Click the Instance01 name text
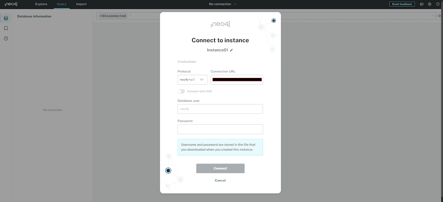 [217, 50]
